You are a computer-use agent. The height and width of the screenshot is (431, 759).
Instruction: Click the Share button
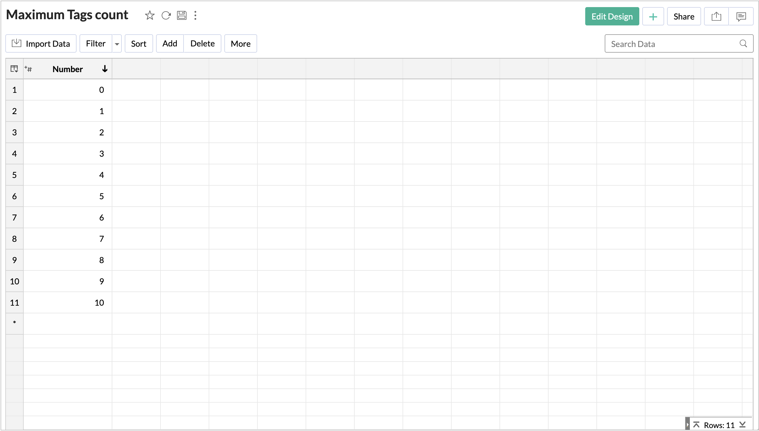tap(684, 17)
